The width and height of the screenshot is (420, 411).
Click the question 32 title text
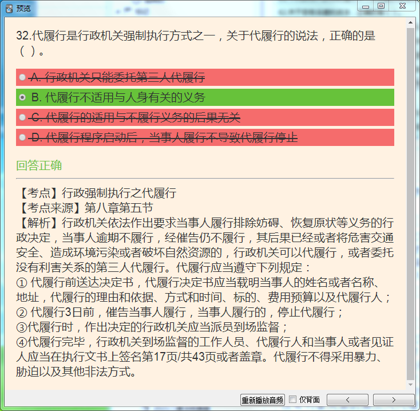point(196,43)
